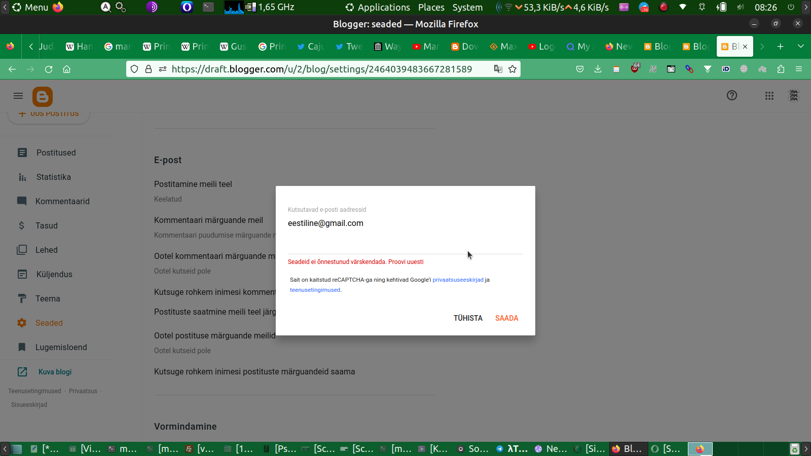Open the Blogger help icon
Image resolution: width=811 pixels, height=456 pixels.
click(732, 95)
